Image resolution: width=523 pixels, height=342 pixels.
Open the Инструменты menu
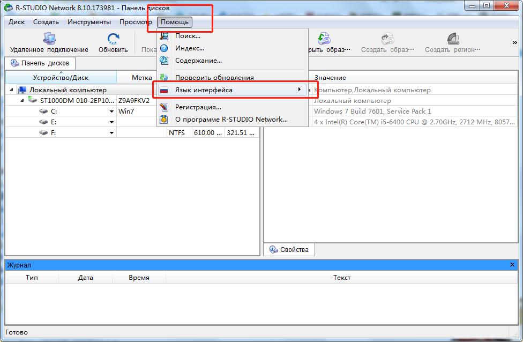click(x=89, y=22)
